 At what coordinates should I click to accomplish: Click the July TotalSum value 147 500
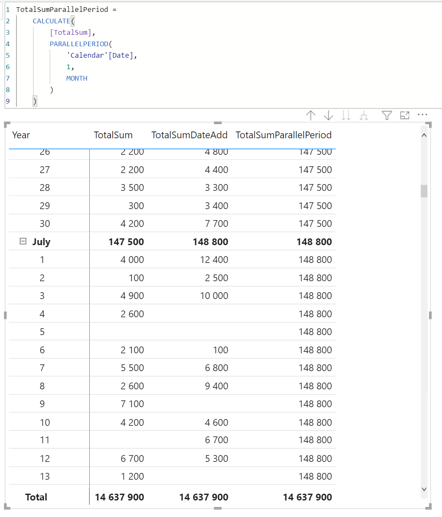126,242
